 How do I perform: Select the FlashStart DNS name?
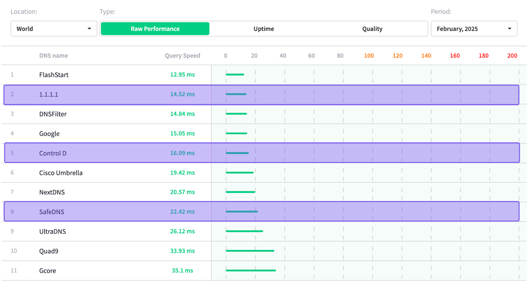[54, 75]
